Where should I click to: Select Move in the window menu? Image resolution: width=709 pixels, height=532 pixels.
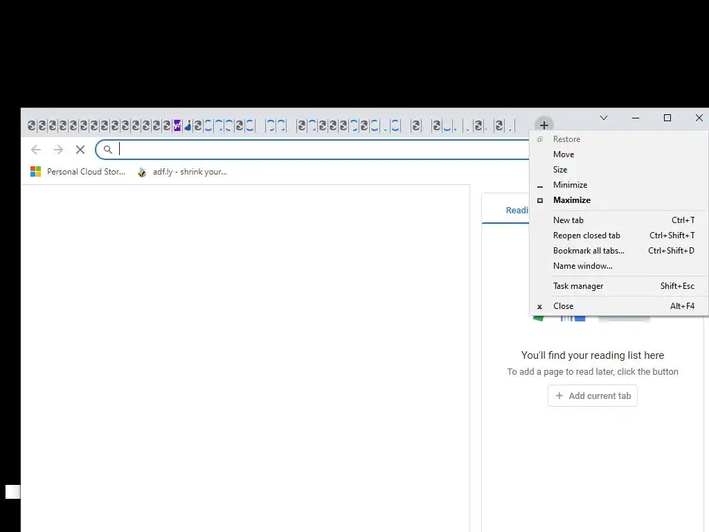tap(618, 154)
